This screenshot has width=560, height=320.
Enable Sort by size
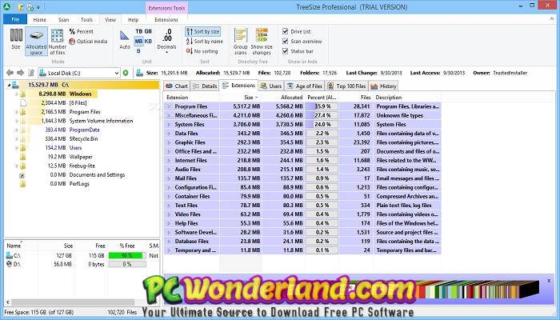(x=202, y=31)
